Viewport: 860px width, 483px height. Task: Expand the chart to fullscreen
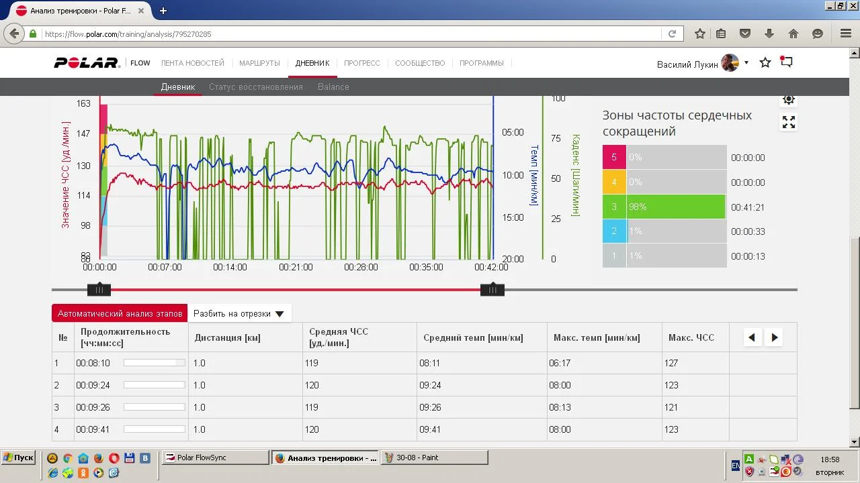coord(789,122)
